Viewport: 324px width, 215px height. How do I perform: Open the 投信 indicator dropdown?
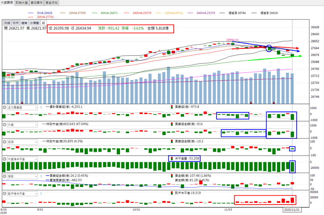coord(22,142)
